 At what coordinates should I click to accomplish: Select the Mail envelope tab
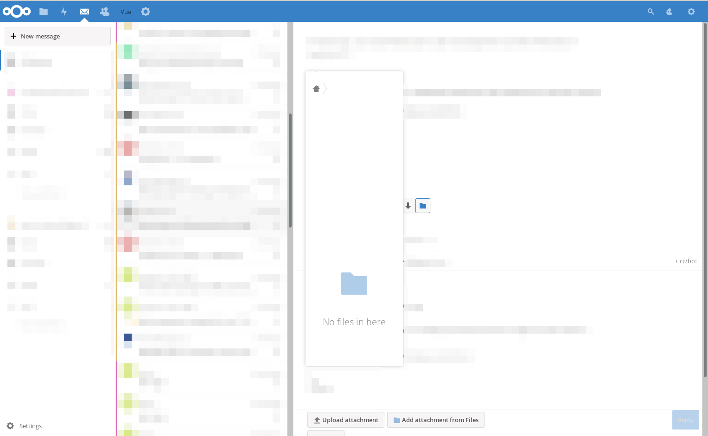pyautogui.click(x=84, y=11)
